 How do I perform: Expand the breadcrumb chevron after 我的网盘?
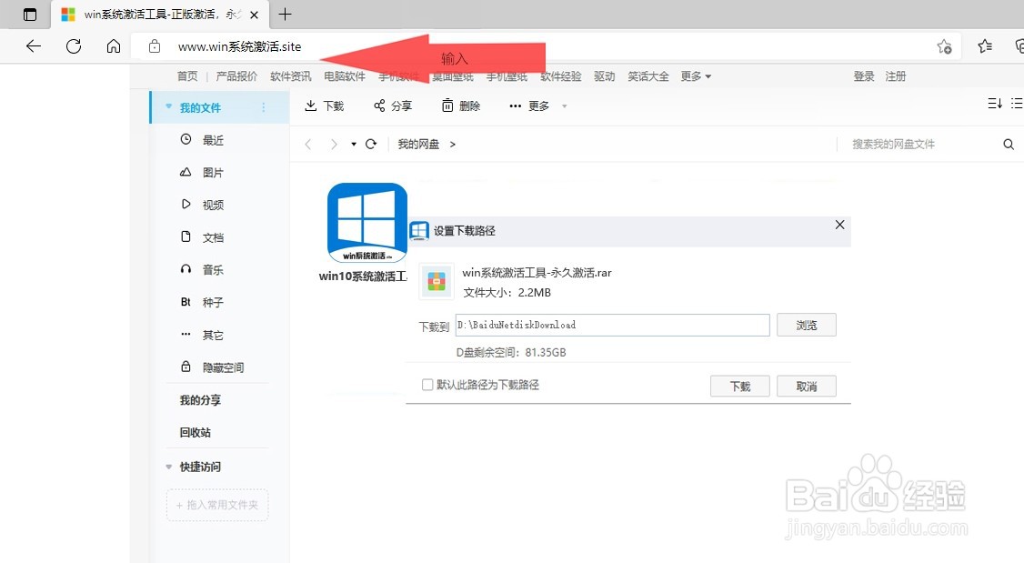pos(453,145)
